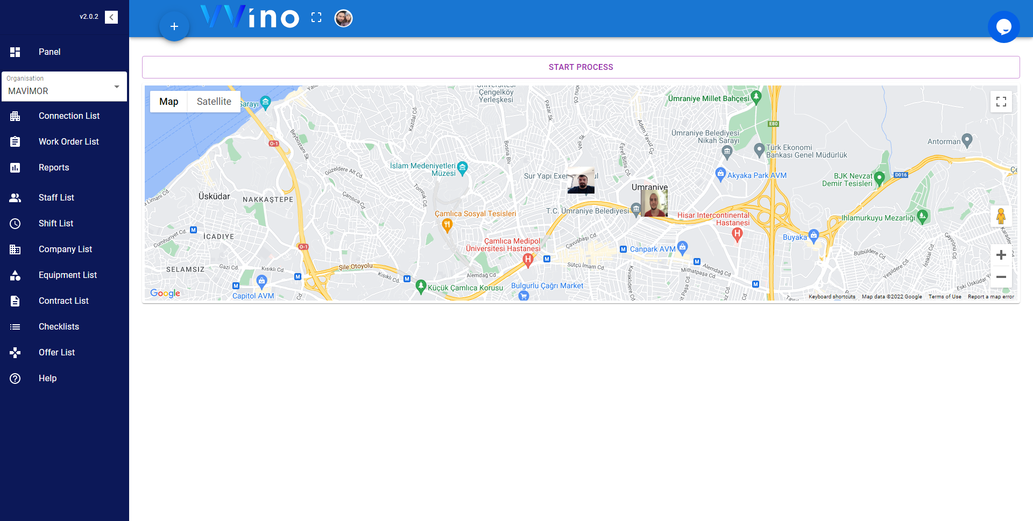Open the user profile avatar
This screenshot has width=1033, height=521.
343,18
